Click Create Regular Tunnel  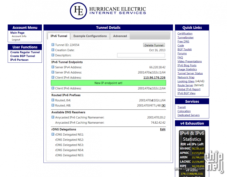tap(25, 52)
